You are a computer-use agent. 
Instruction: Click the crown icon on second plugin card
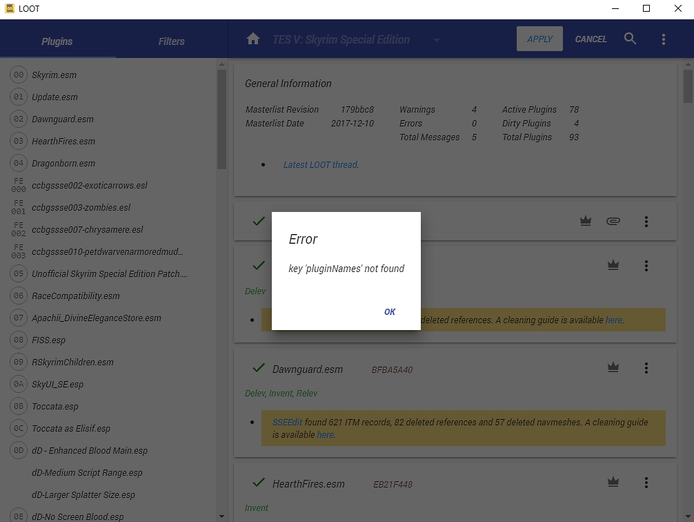613,265
